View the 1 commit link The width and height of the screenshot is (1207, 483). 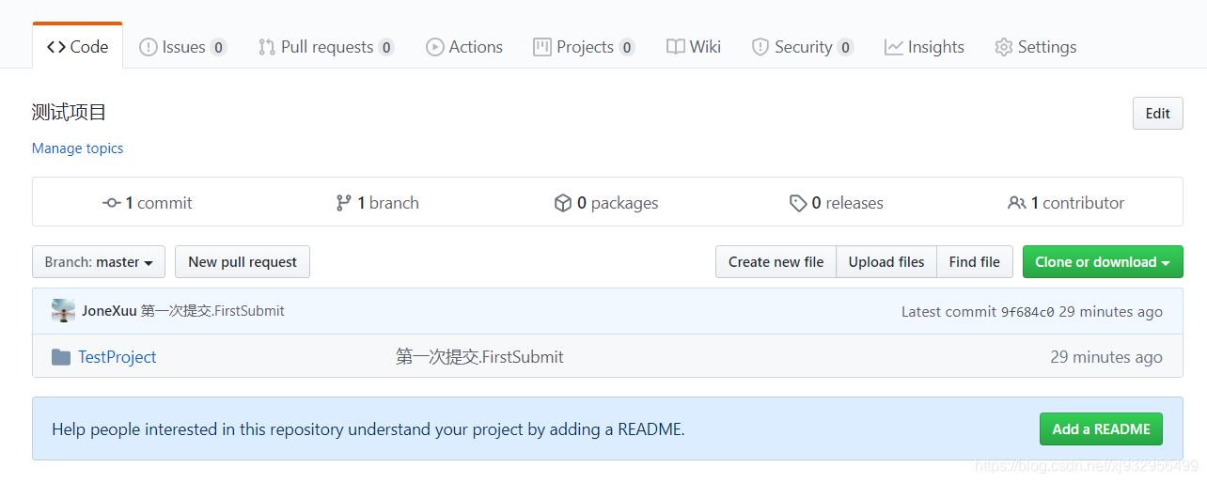[x=147, y=203]
